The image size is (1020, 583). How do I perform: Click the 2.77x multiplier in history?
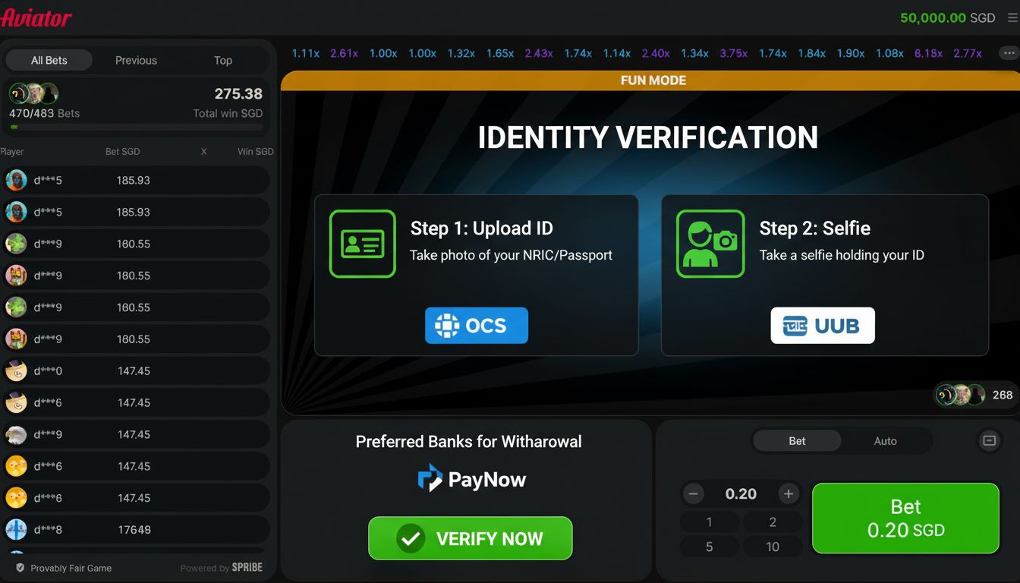(968, 53)
